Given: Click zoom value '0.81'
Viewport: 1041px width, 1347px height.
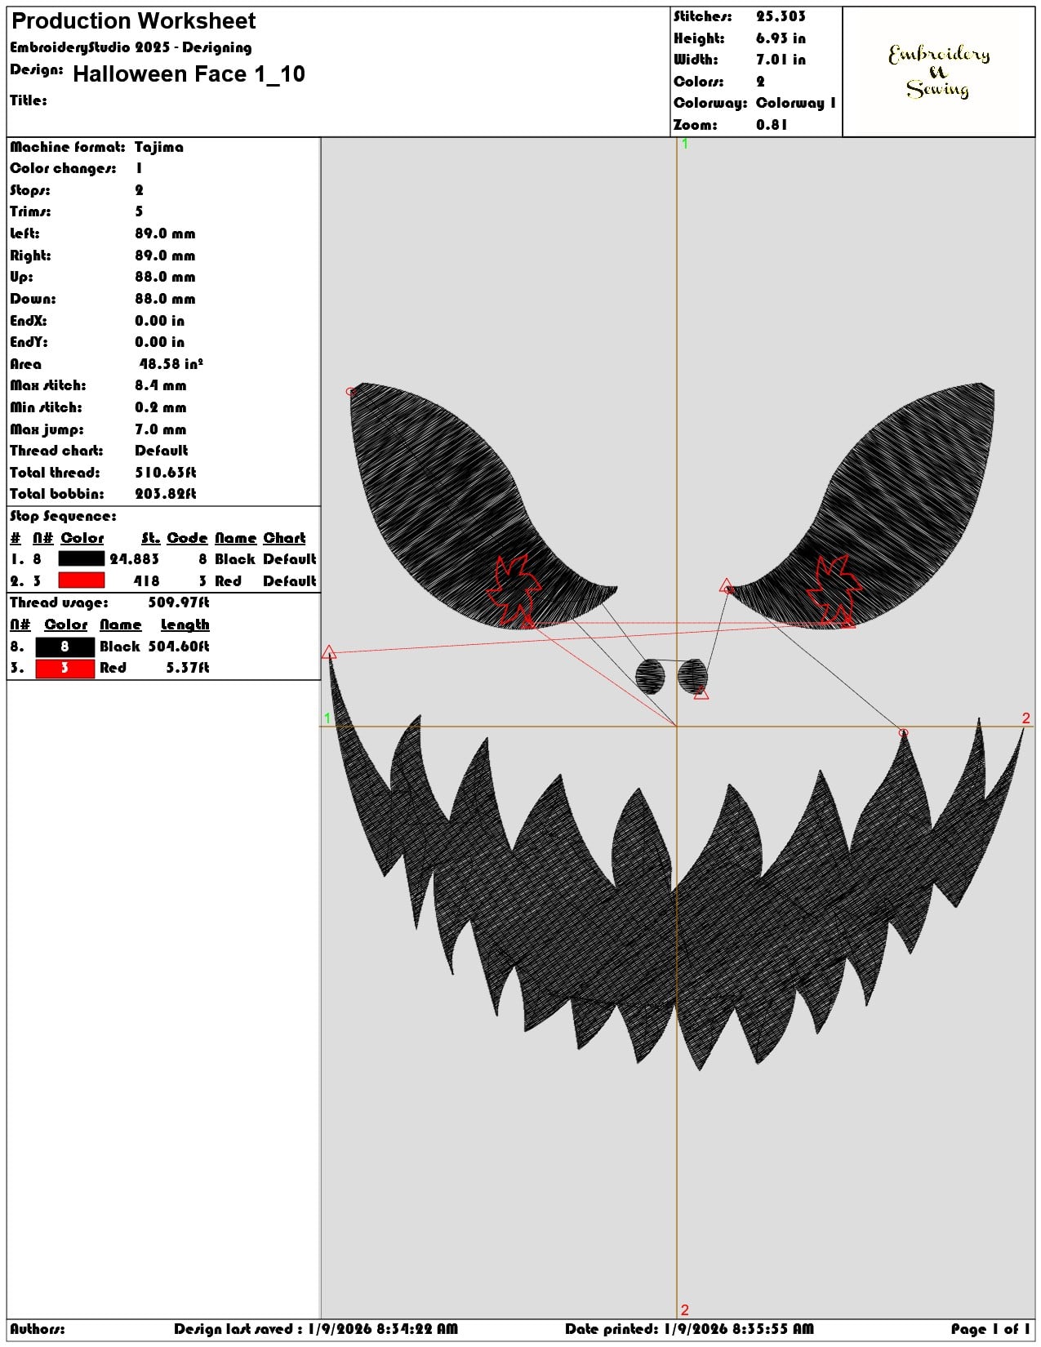Looking at the screenshot, I should [x=772, y=125].
